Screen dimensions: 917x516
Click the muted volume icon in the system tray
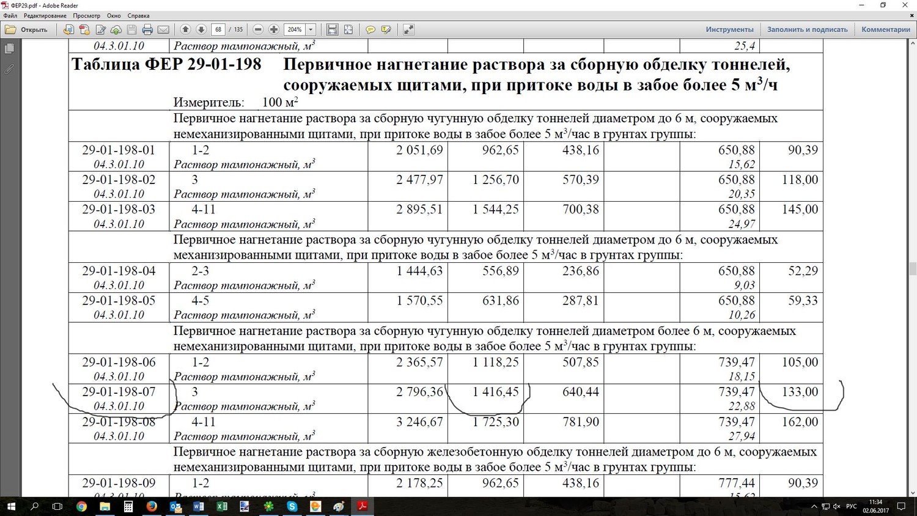pos(836,506)
